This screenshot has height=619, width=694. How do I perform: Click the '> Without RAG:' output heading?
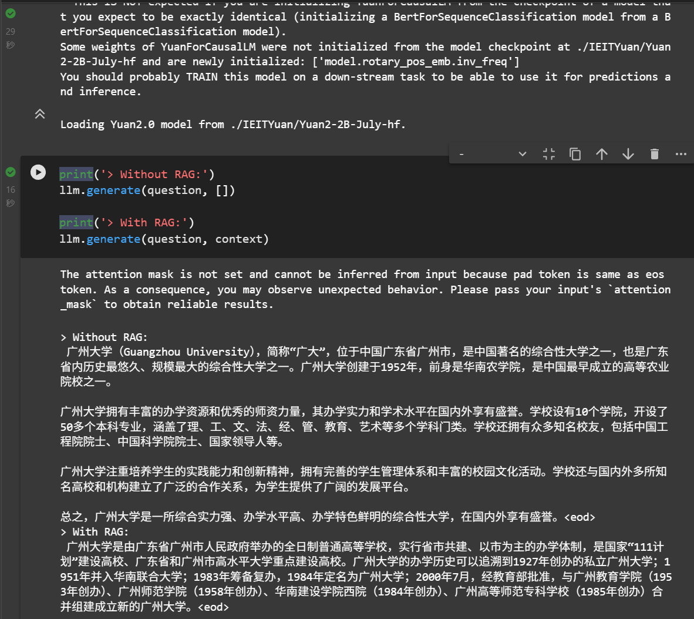pyautogui.click(x=104, y=337)
